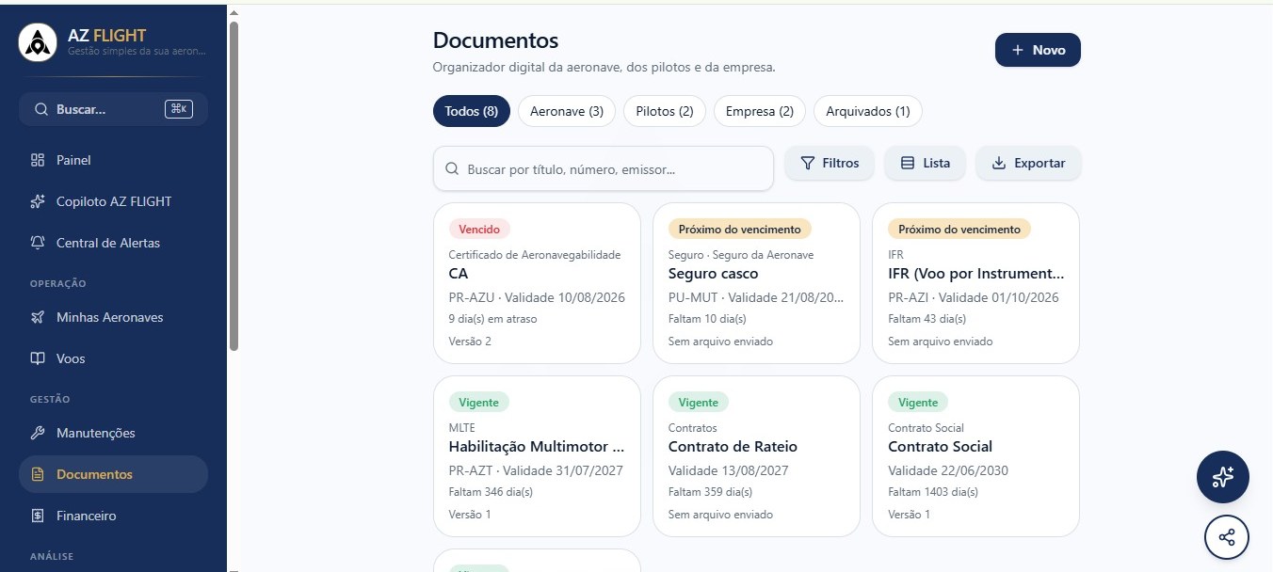This screenshot has width=1273, height=572.
Task: Click the Vigente badge on Contrato de Rateio
Action: 699,402
